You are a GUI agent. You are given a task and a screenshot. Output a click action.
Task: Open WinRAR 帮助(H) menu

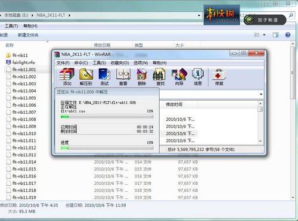(x=160, y=63)
